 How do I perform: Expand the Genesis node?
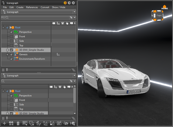pyautogui.click(x=7, y=55)
